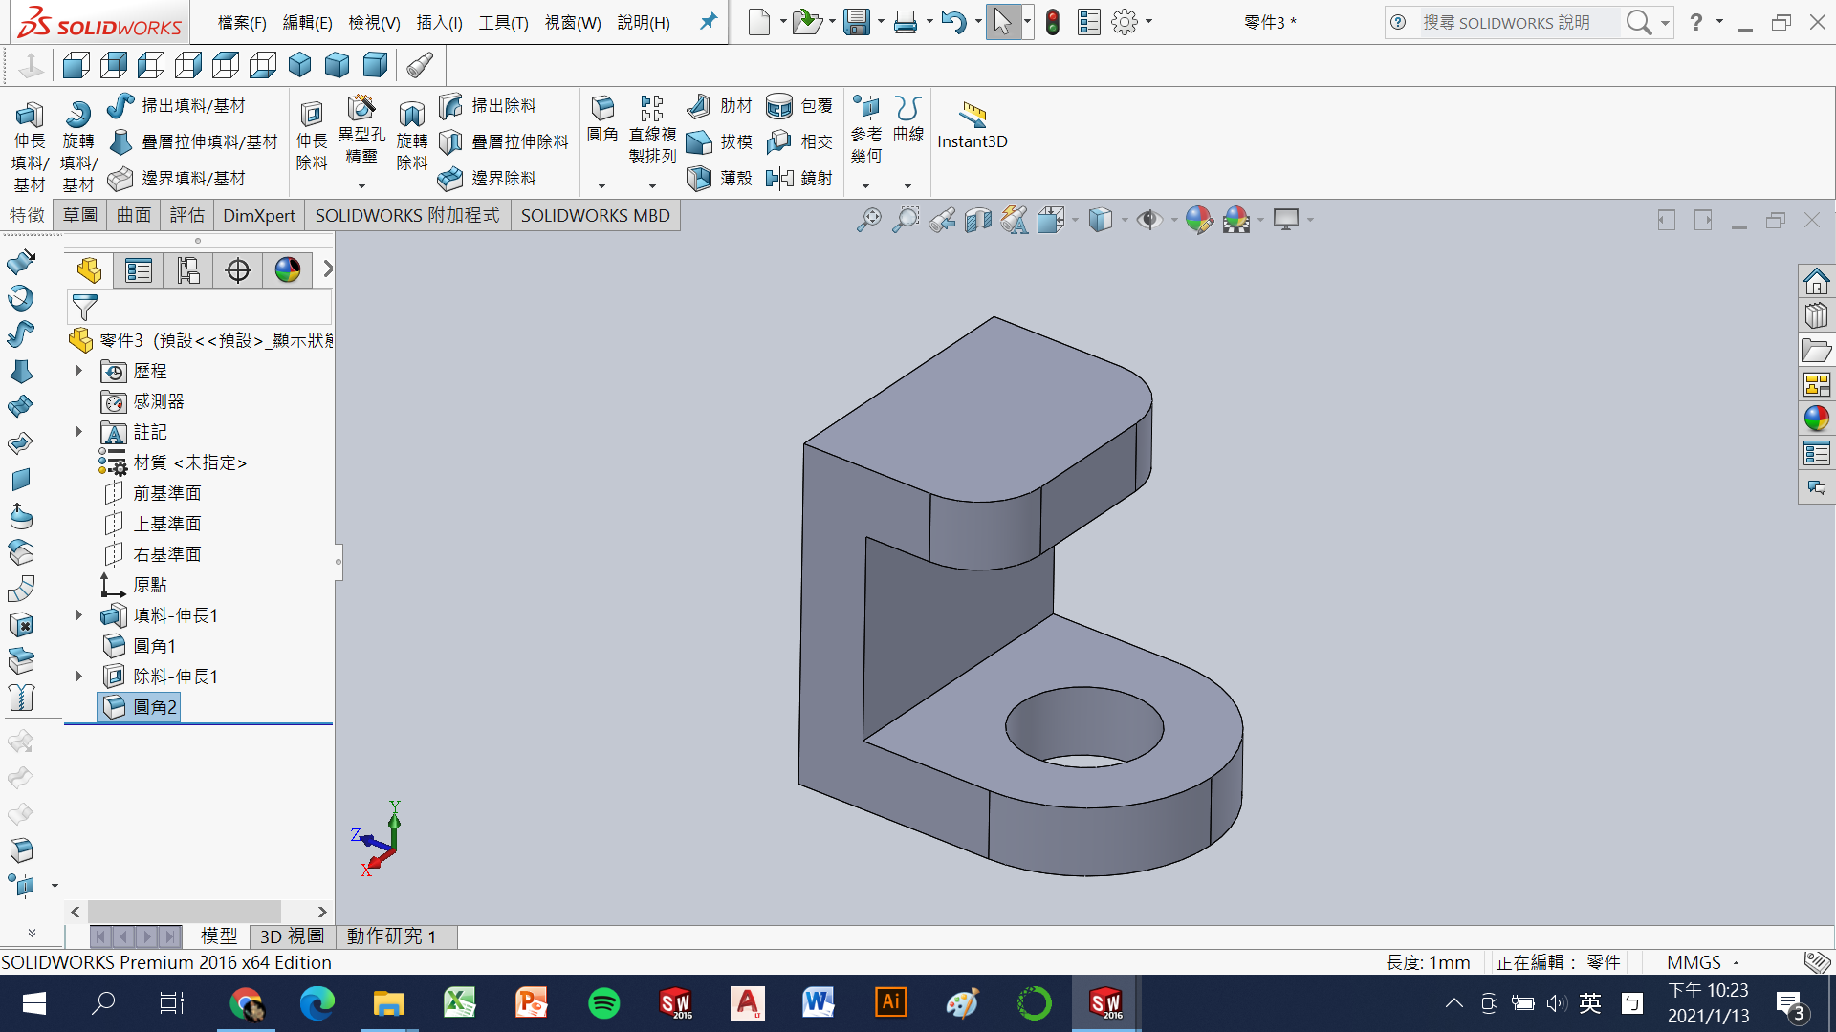
Task: Click the 動作研究 1 bottom tab
Action: (x=392, y=936)
